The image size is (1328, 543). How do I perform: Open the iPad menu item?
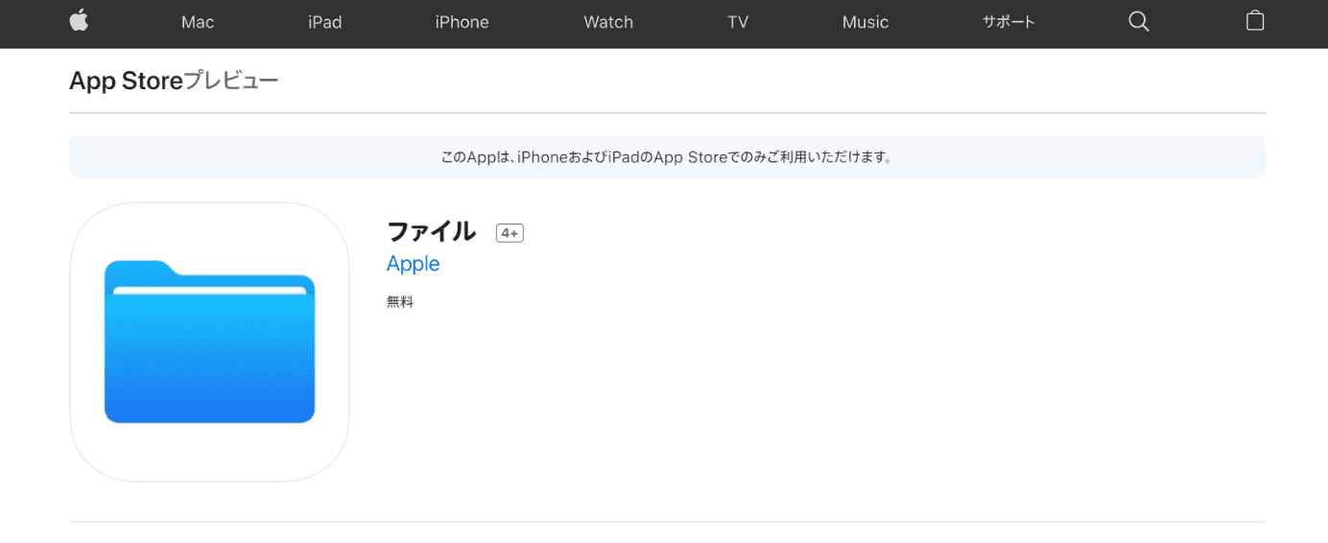click(325, 22)
